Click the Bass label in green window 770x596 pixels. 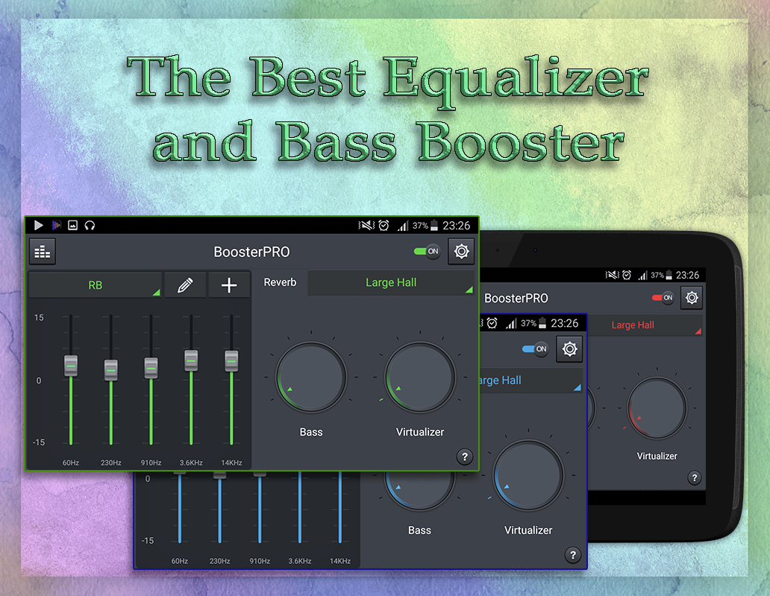(x=311, y=432)
